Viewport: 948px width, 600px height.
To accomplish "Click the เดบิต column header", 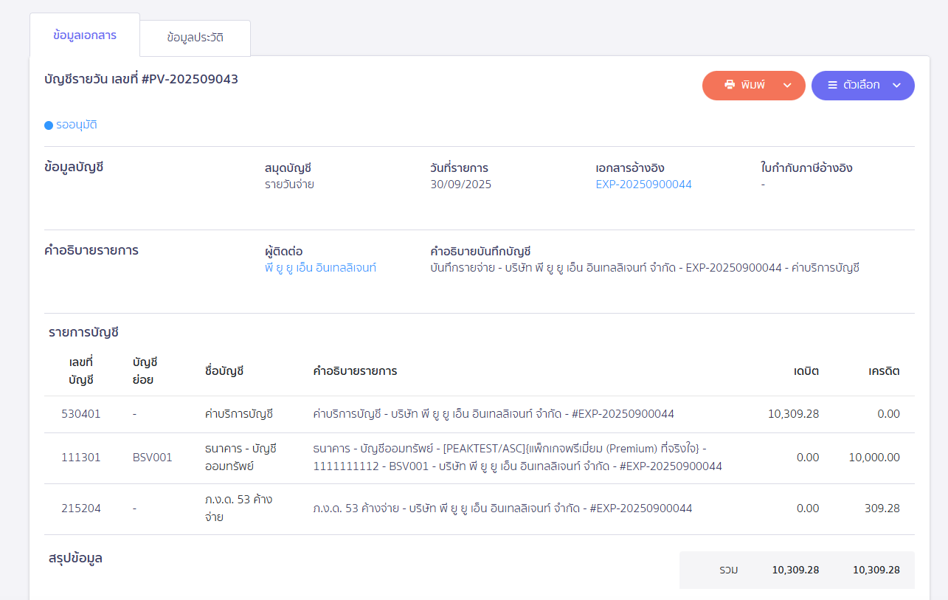I will click(806, 370).
